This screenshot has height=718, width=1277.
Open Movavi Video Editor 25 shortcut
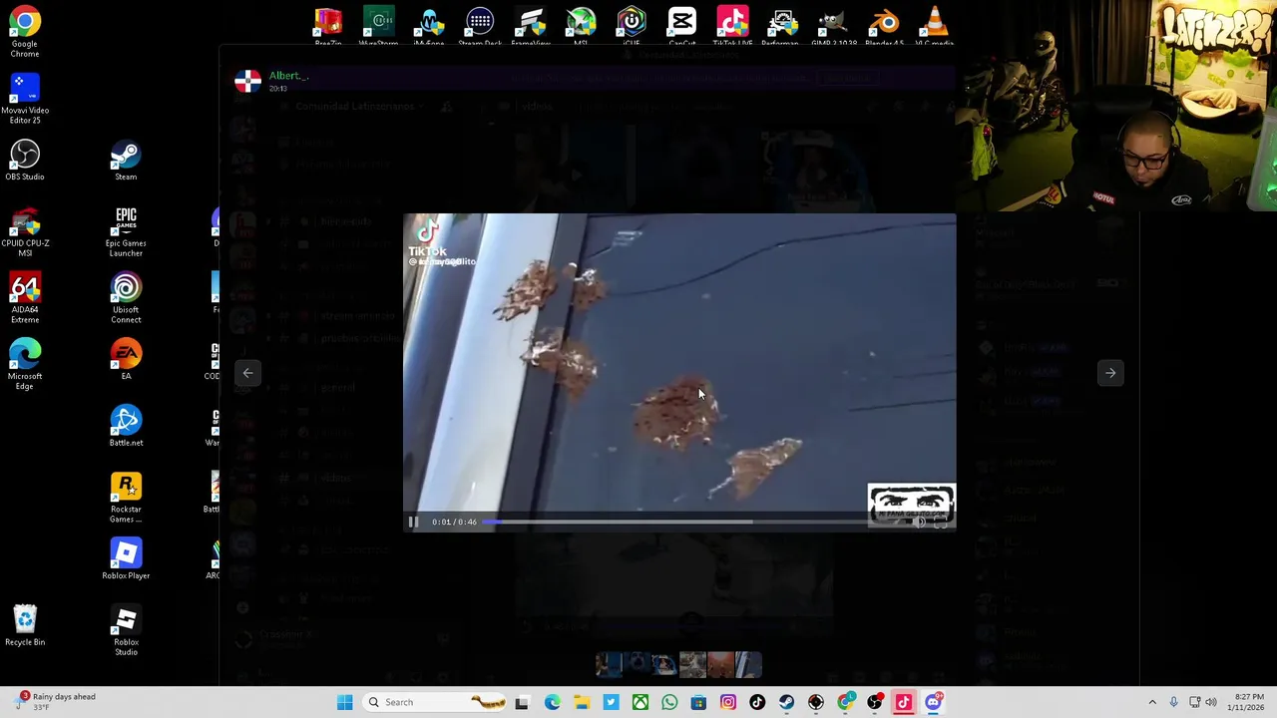(25, 98)
